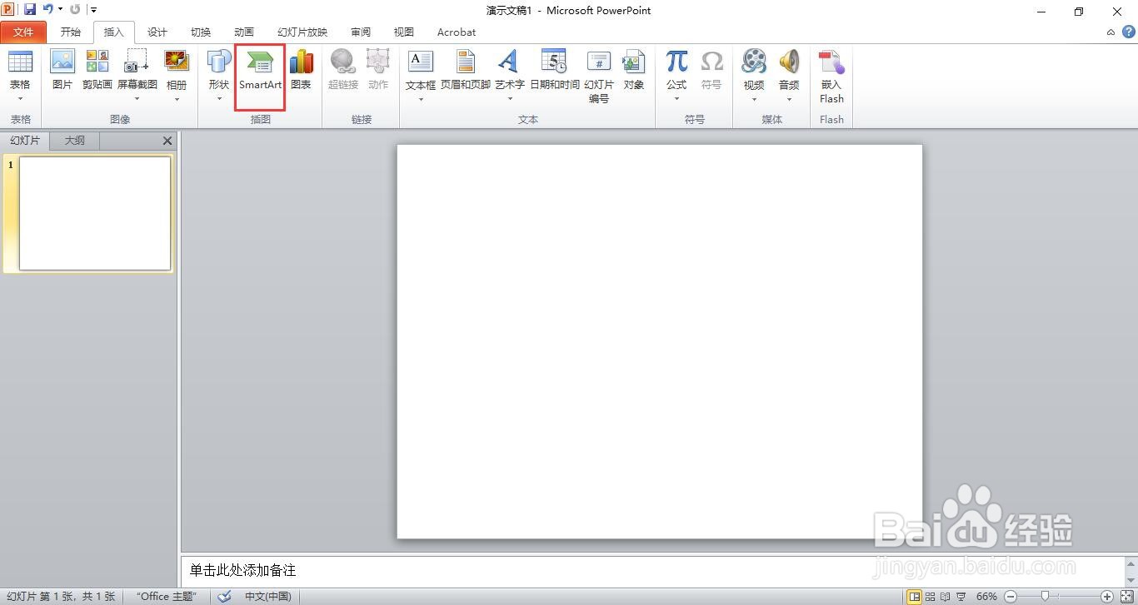Insert a 文本框 text box

421,62
